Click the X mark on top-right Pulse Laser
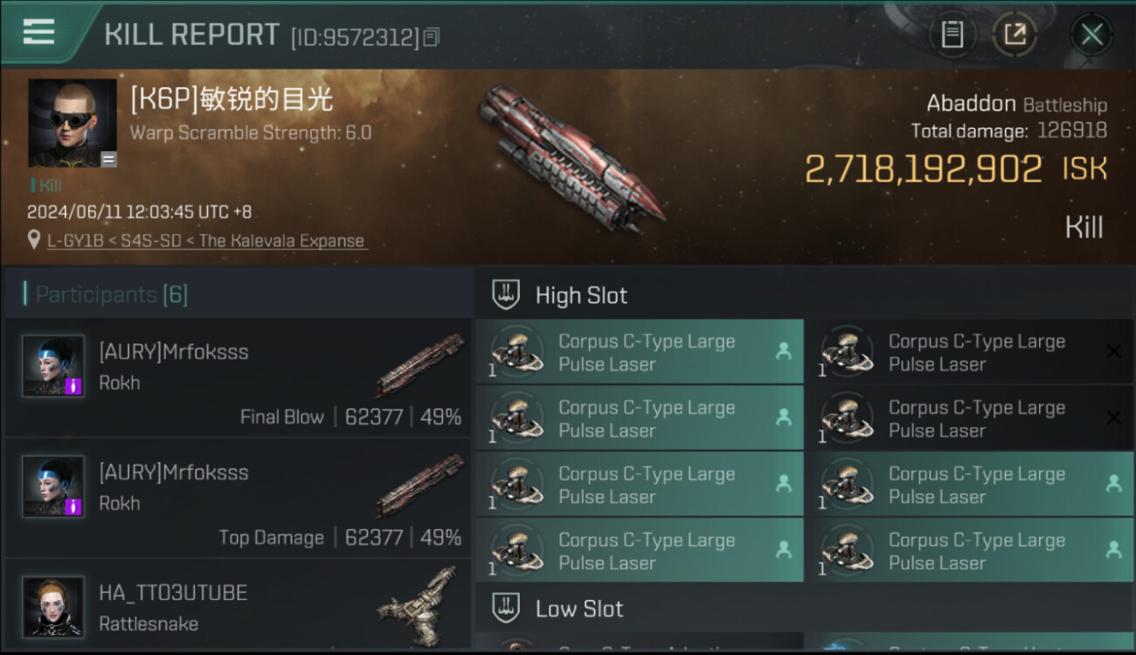This screenshot has width=1136, height=655. click(x=1113, y=351)
